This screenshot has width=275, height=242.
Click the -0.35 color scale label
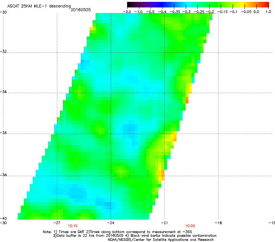click(x=175, y=12)
